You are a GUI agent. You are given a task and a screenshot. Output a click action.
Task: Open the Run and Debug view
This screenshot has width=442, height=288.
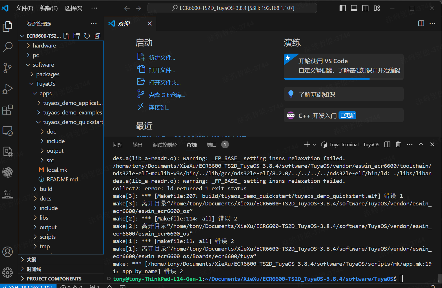tap(8, 89)
